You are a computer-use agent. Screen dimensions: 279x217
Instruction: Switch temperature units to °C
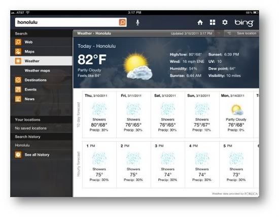(229, 34)
